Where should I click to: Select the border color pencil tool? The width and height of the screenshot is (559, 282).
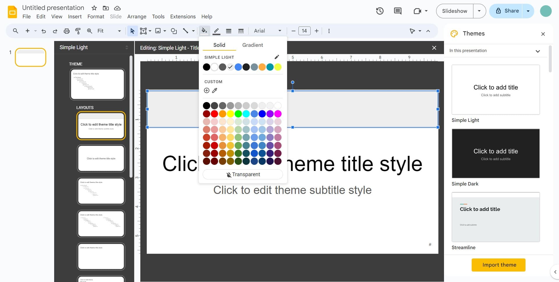tap(216, 31)
